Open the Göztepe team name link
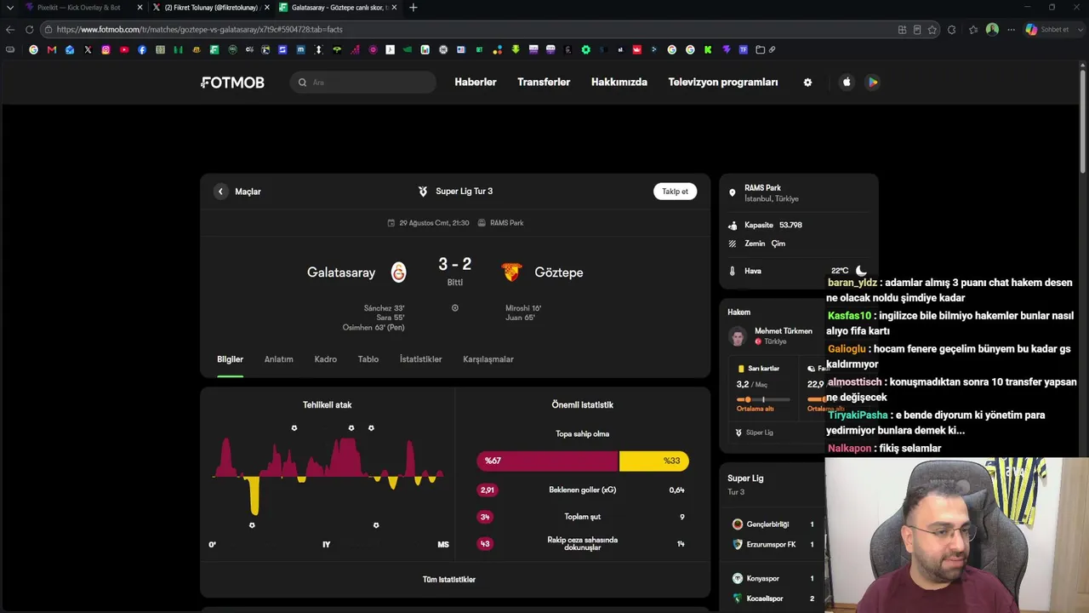This screenshot has height=613, width=1089. (559, 272)
